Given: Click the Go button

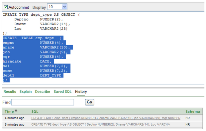Looking at the screenshot, I should coord(89,102).
